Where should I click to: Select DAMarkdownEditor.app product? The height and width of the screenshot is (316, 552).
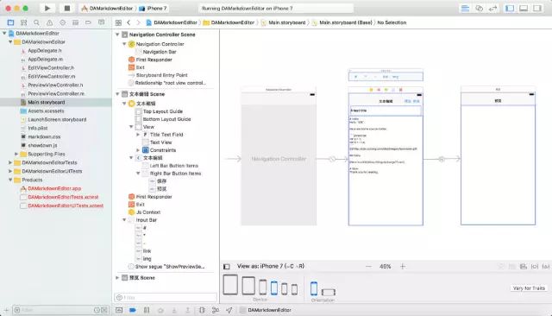pos(54,188)
